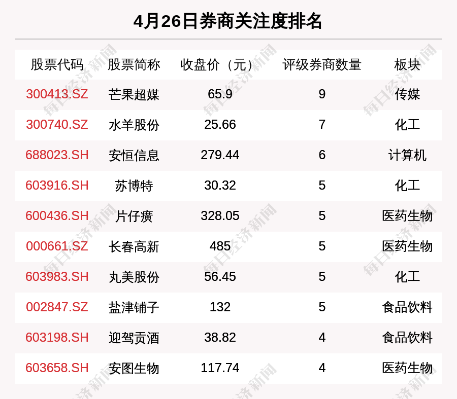Click closing price 117.74
Image resolution: width=457 pixels, height=399 pixels.
[220, 368]
